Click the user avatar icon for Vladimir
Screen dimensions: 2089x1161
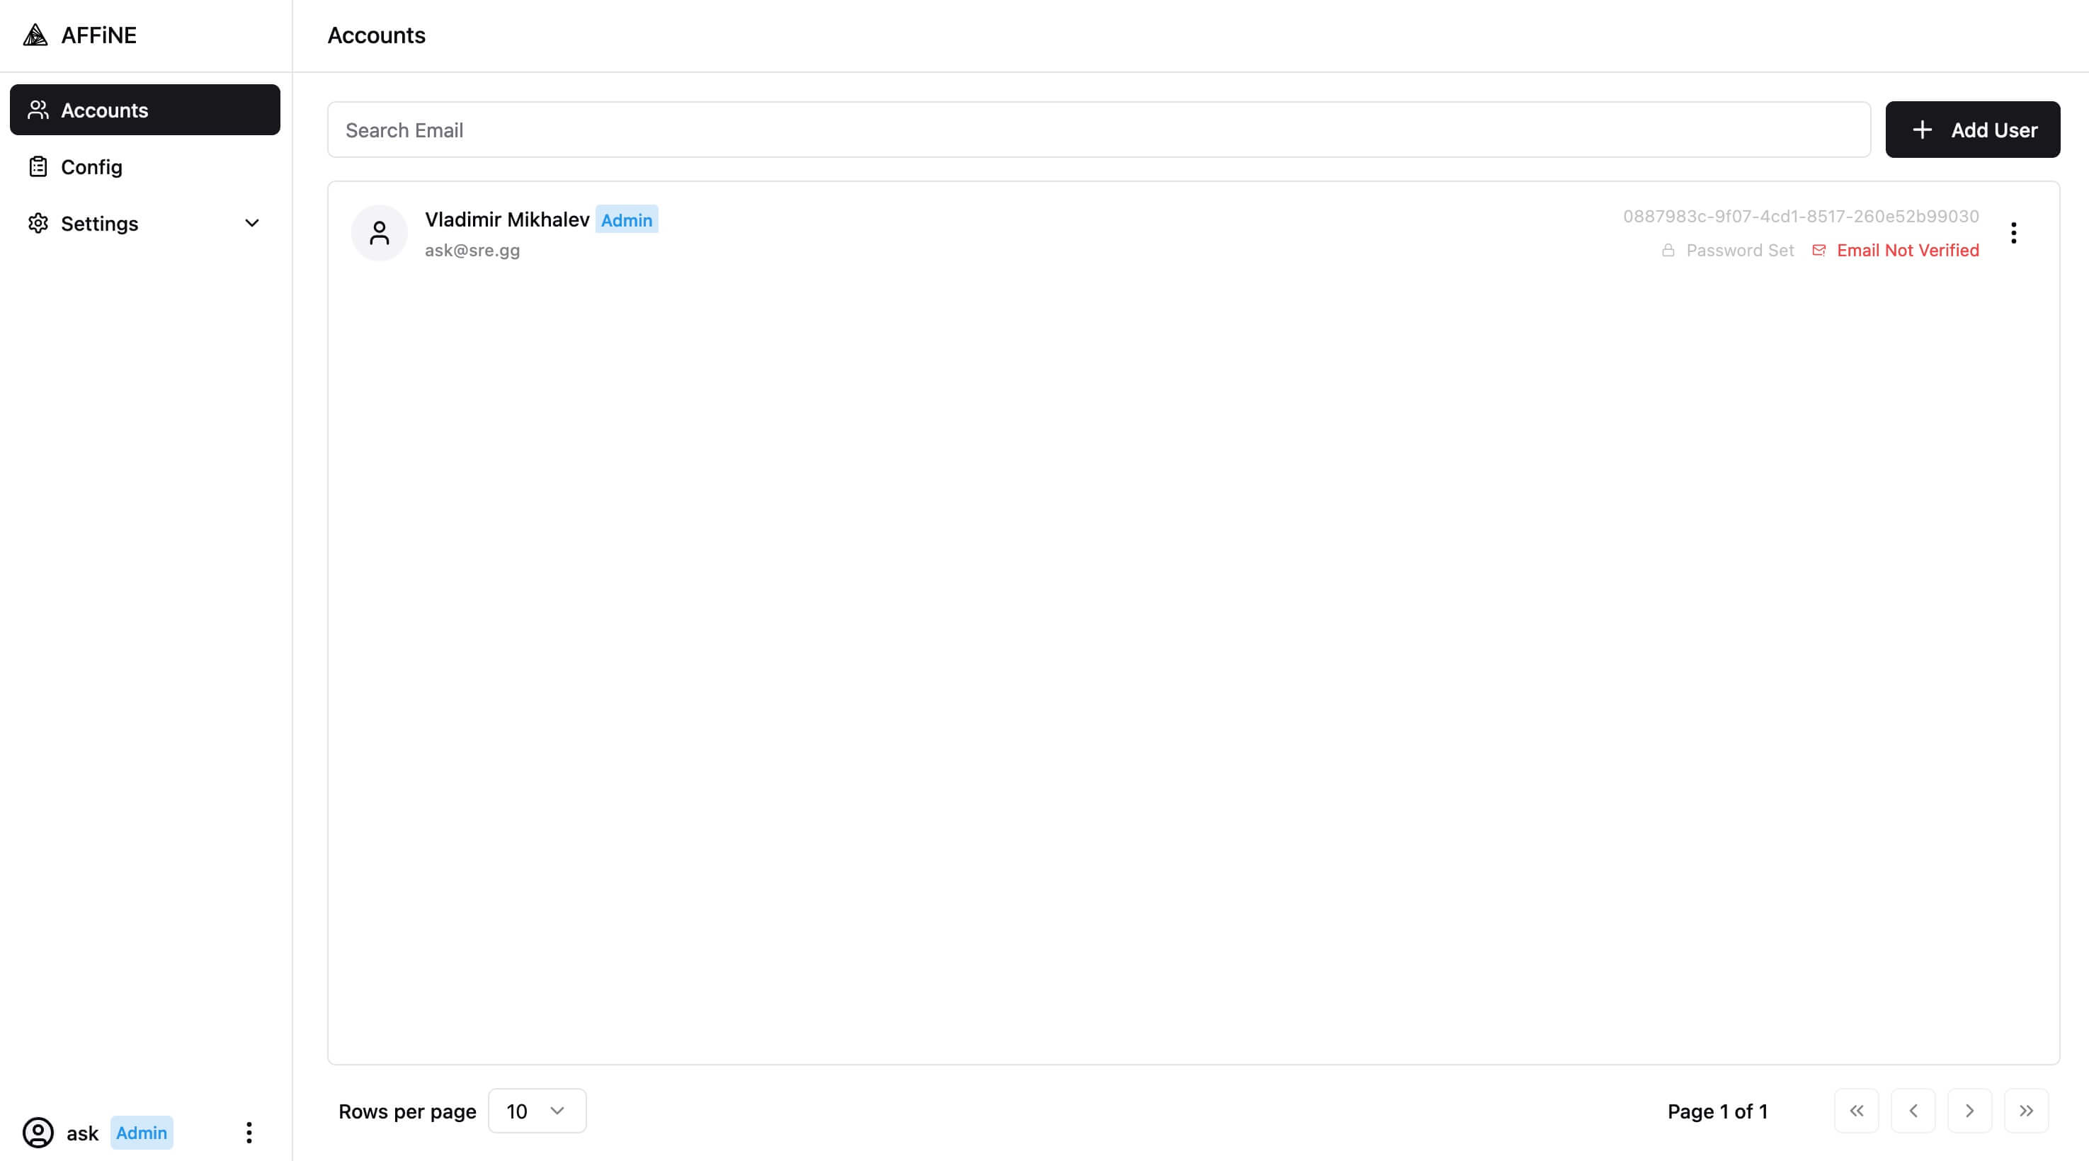[x=377, y=231]
